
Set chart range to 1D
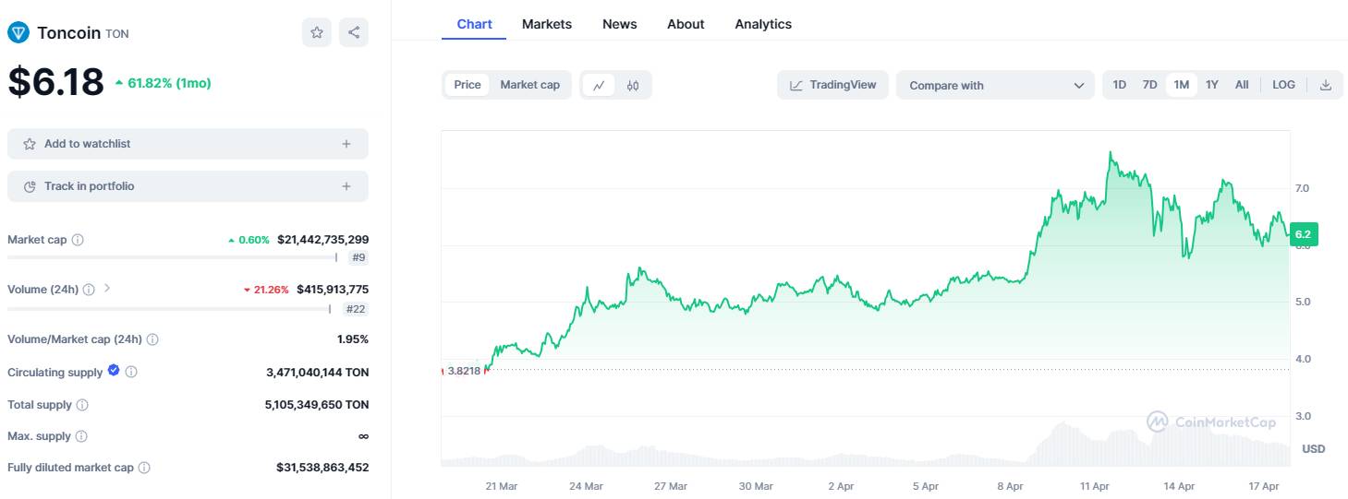(1120, 85)
